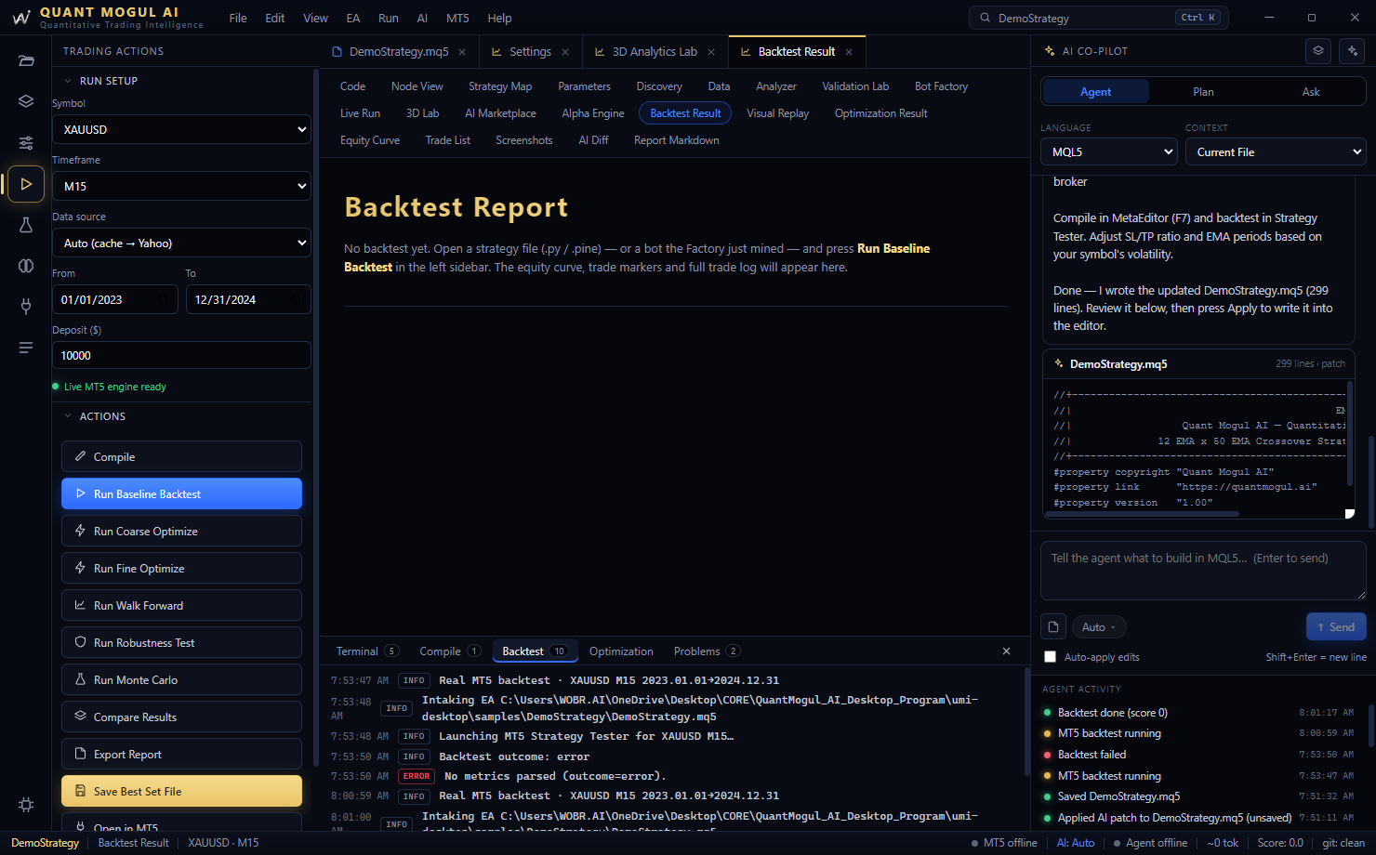
Task: Click Export Report button
Action: (181, 754)
